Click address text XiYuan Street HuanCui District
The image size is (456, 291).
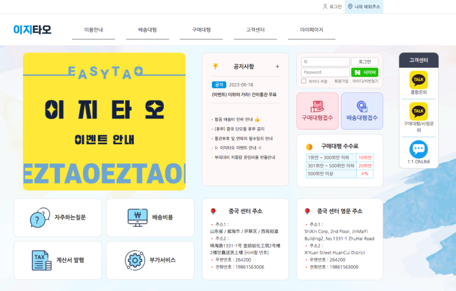coord(334,253)
